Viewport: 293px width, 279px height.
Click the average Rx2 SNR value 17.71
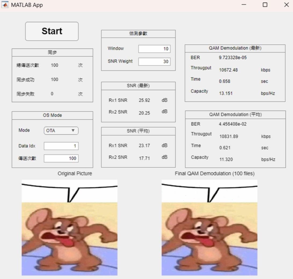coord(144,158)
